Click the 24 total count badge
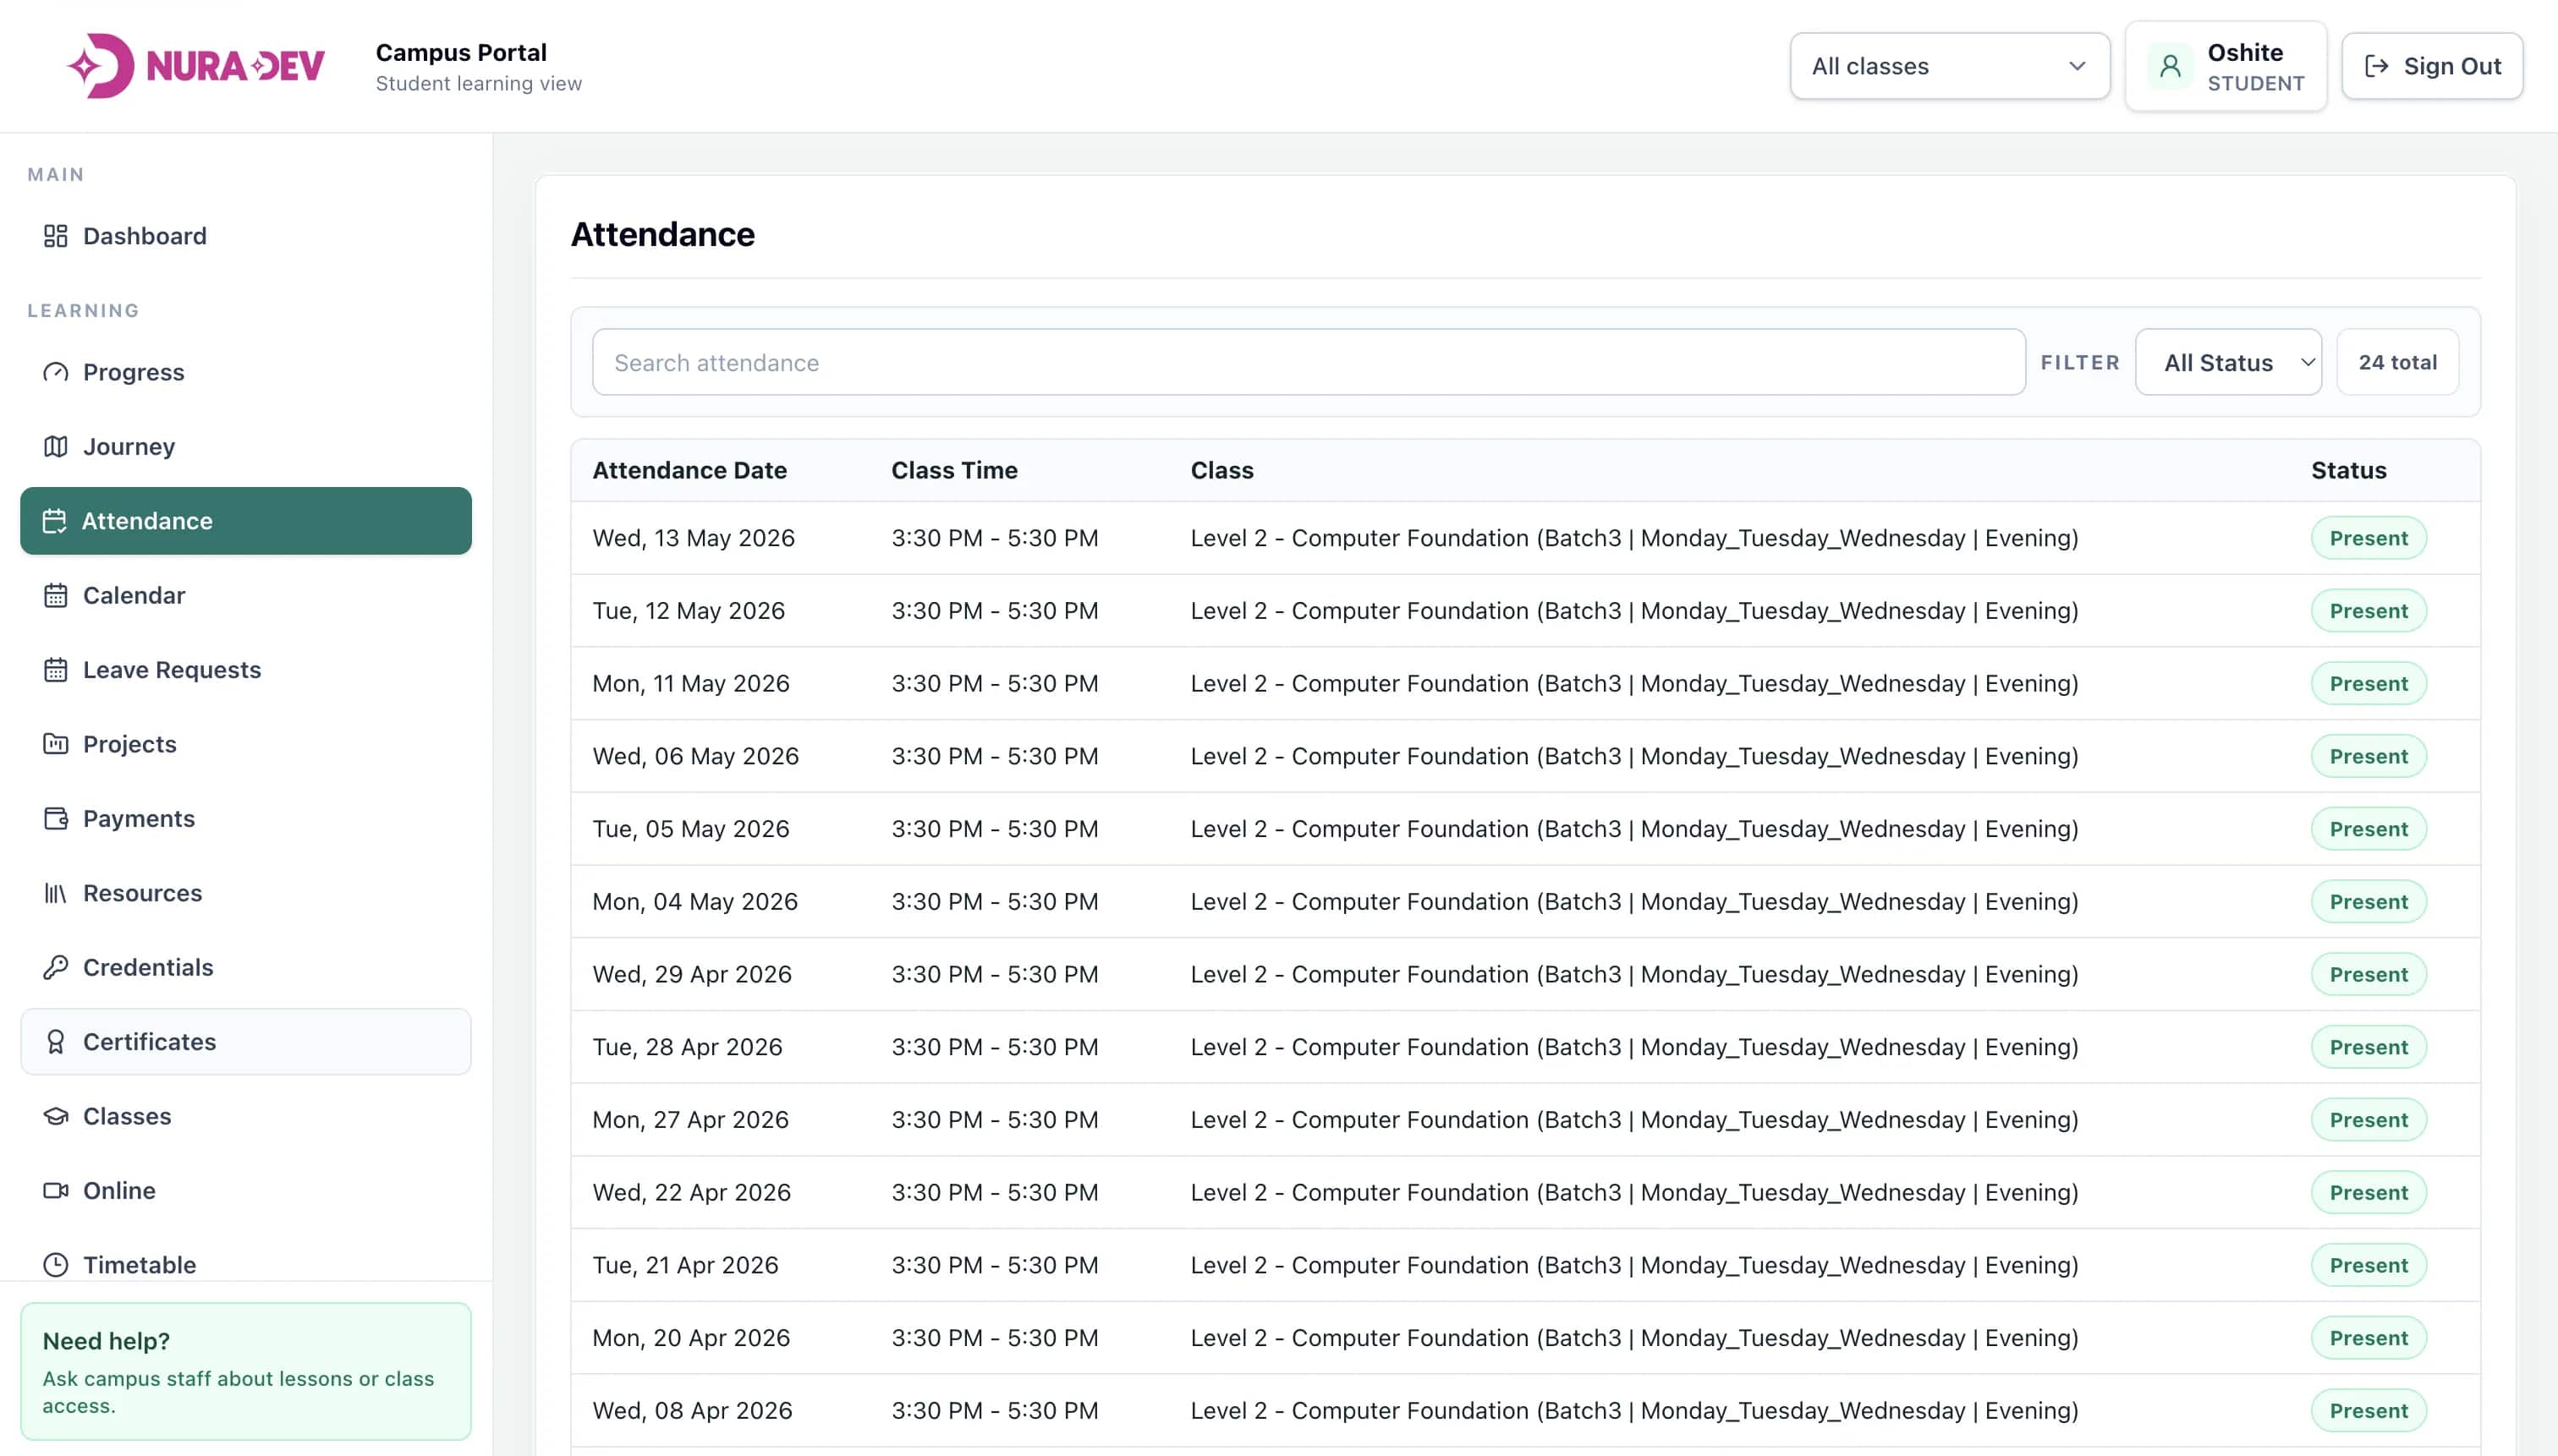 tap(2397, 362)
